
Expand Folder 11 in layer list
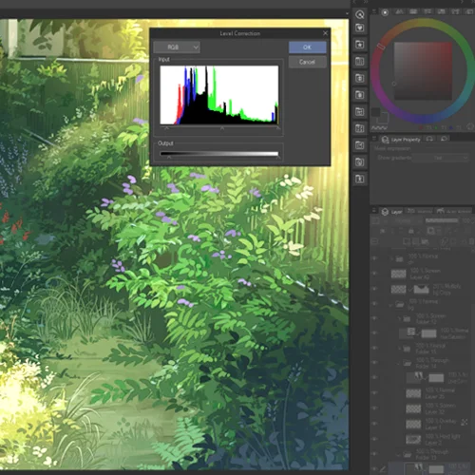coord(399,349)
